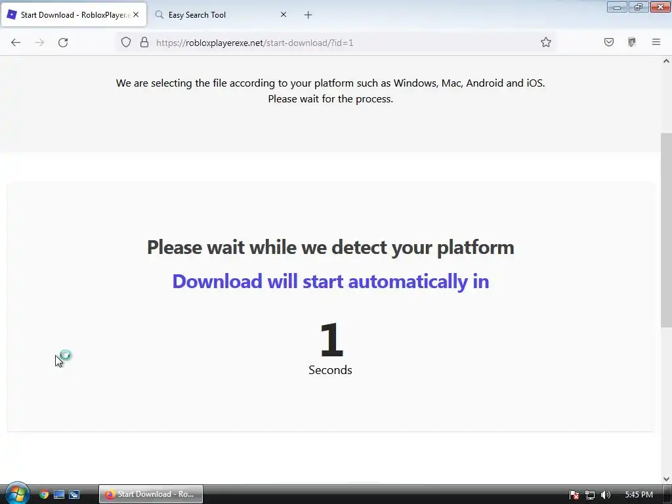Click the Show Desktop taskbar icon
This screenshot has height=504, width=672.
coord(58,494)
